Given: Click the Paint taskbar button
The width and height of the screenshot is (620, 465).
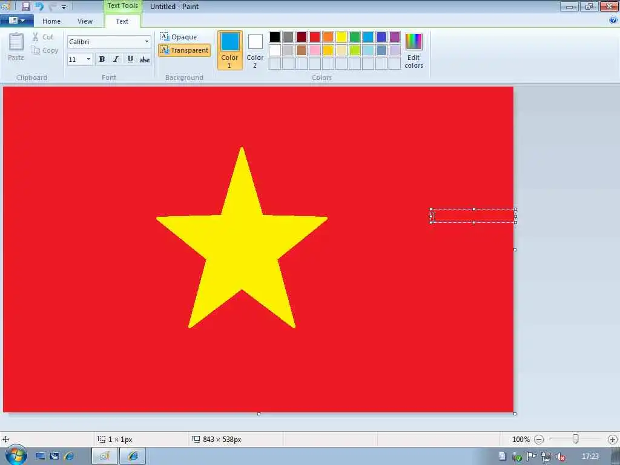Looking at the screenshot, I should coord(104,456).
